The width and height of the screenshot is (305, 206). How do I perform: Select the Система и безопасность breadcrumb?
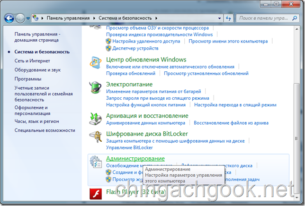pos(125,18)
